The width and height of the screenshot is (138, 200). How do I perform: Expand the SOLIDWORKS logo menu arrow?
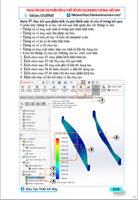37,82
